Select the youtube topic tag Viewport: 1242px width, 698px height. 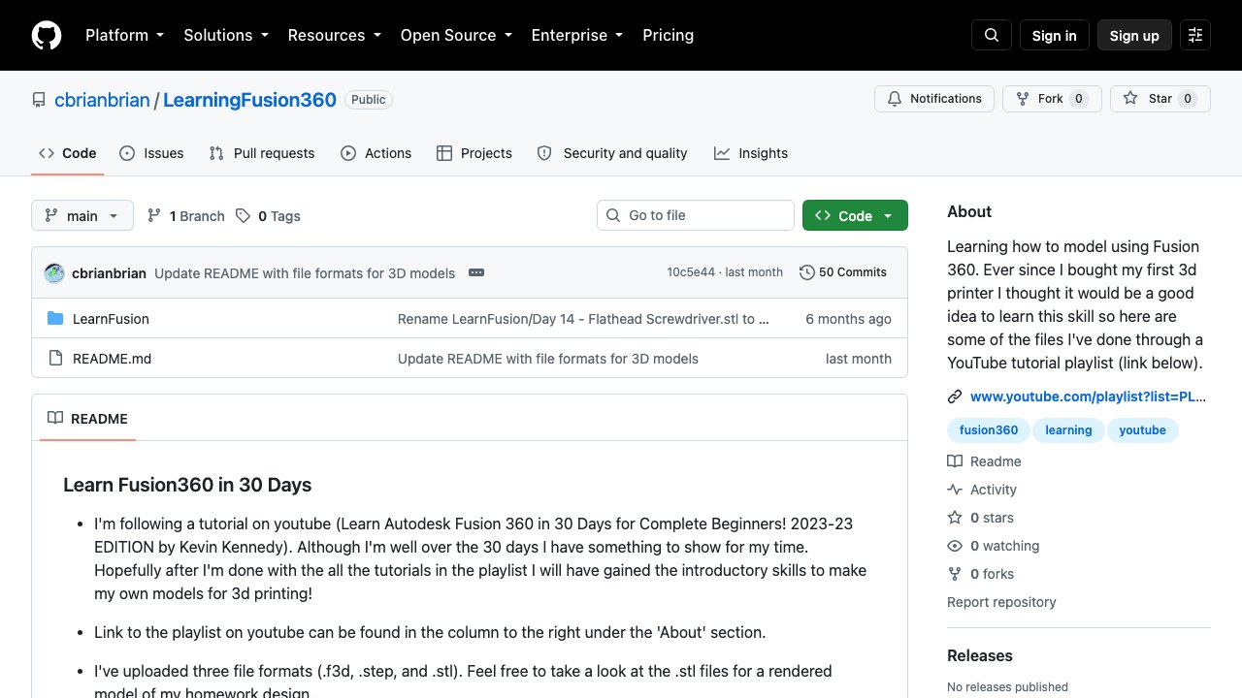(1142, 430)
